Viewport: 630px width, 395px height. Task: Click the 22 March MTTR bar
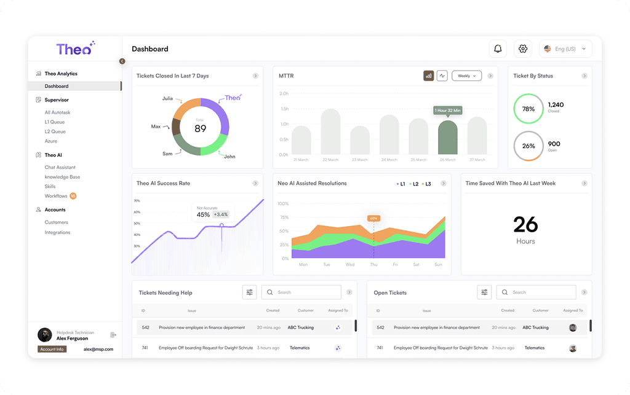click(330, 131)
